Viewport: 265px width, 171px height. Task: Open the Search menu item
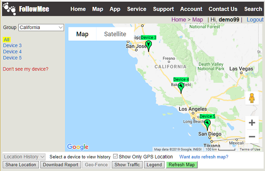click(x=253, y=9)
